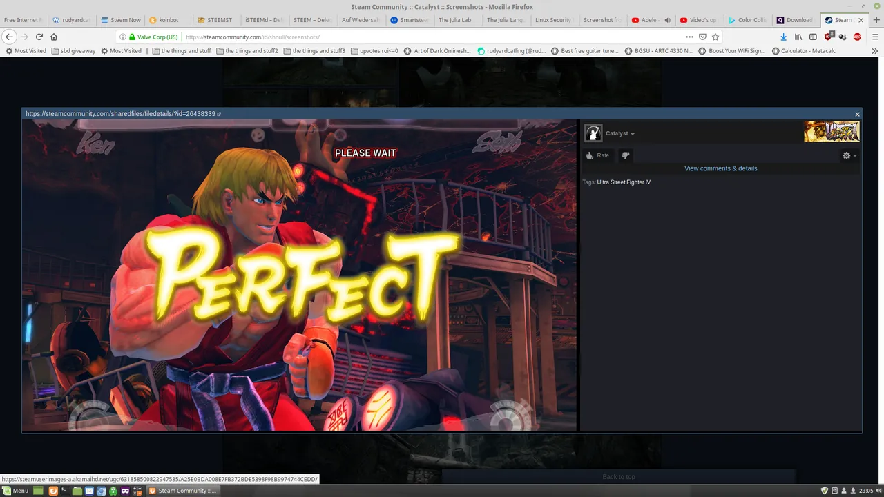Close the active Steam tab
This screenshot has width=884, height=497.
(860, 20)
